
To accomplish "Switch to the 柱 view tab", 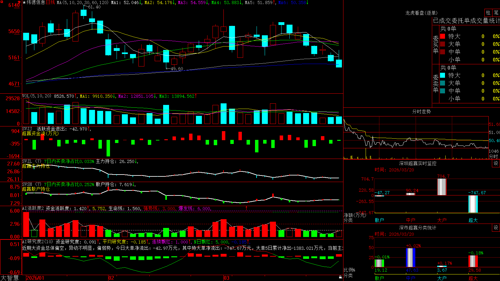I will (x=488, y=12).
